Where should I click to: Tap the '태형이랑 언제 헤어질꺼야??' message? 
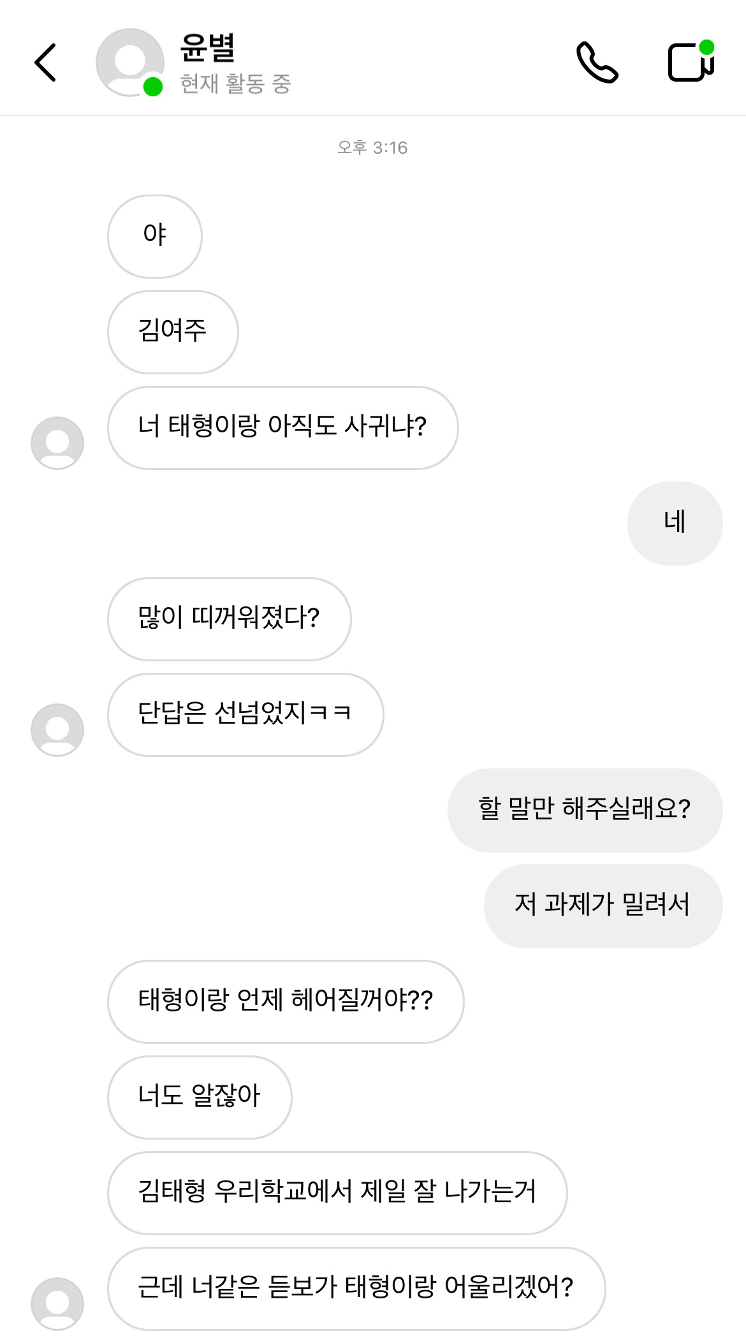tap(286, 1001)
